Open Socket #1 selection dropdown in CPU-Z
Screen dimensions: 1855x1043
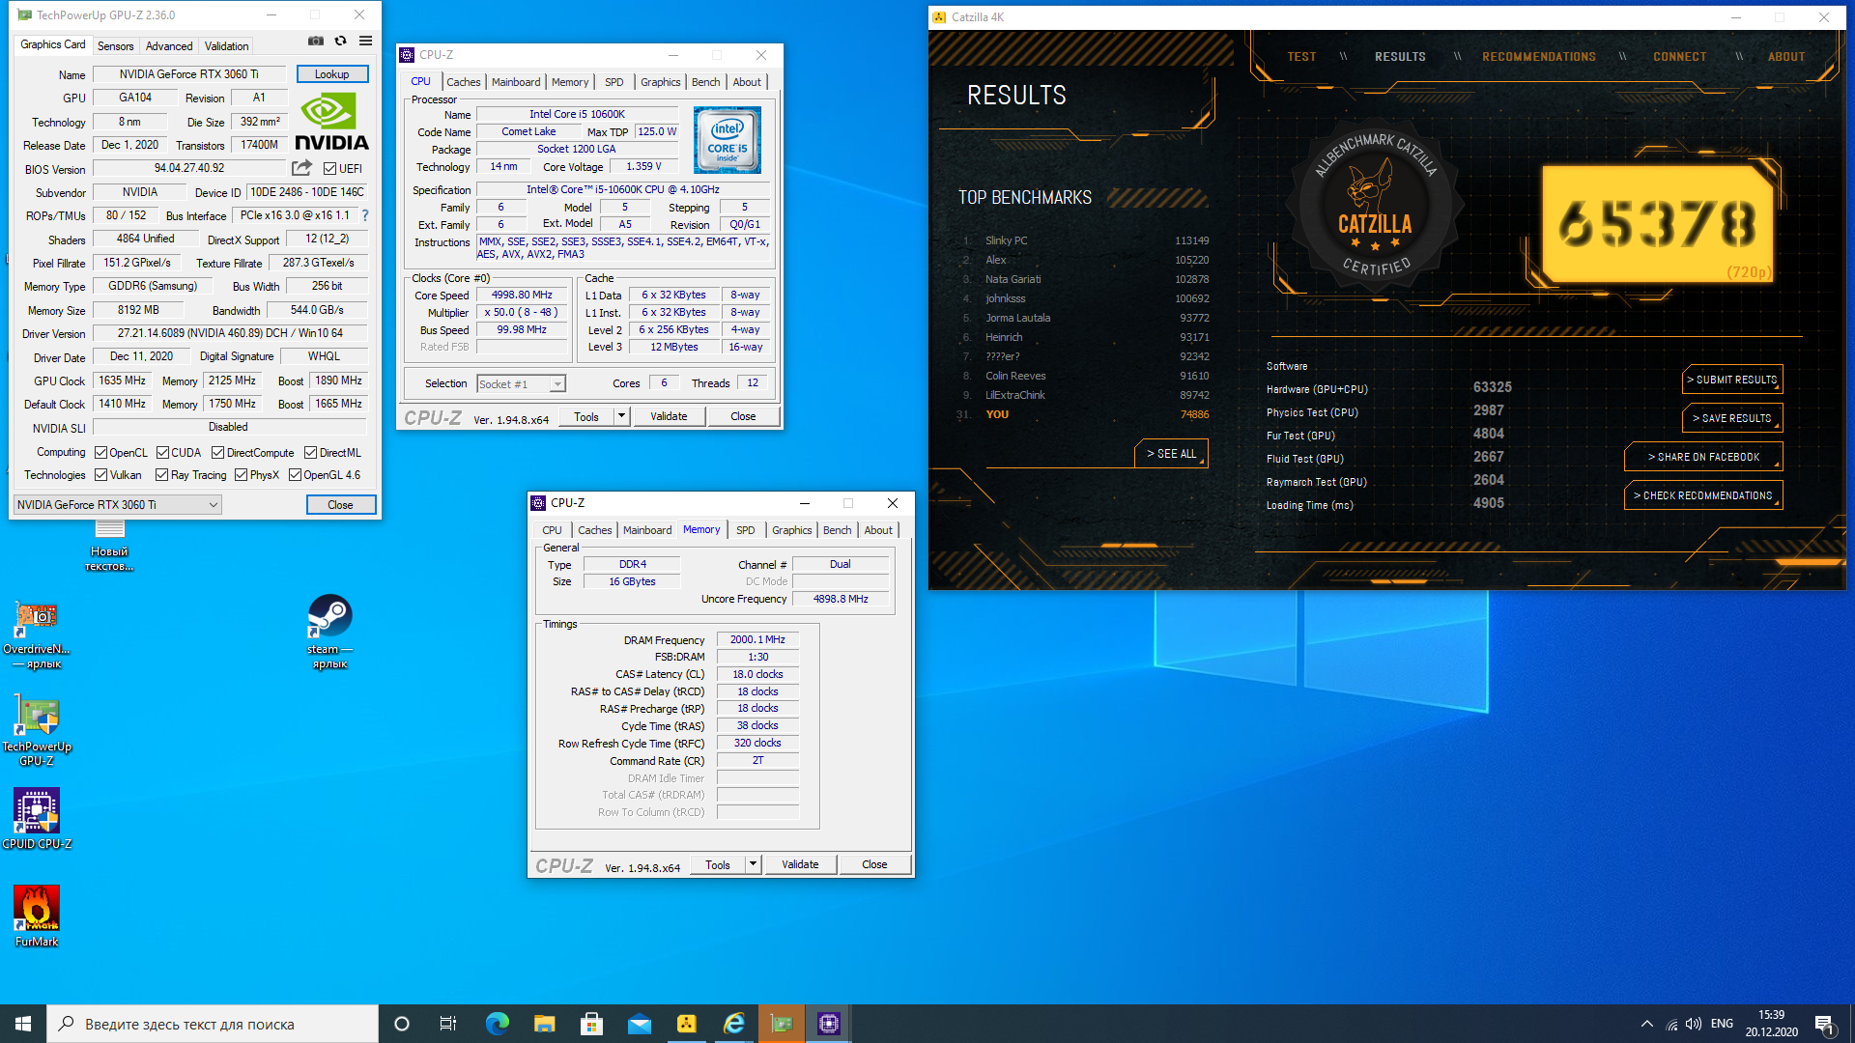(522, 383)
